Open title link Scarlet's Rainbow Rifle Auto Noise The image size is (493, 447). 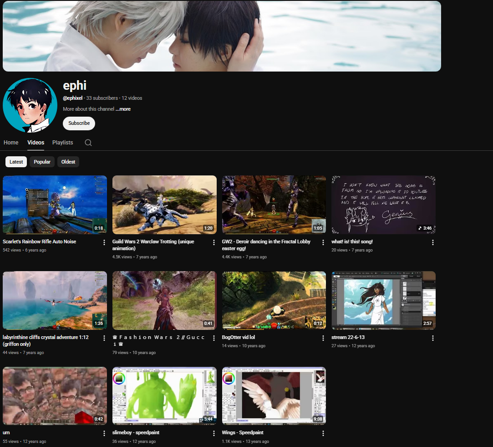[39, 241]
